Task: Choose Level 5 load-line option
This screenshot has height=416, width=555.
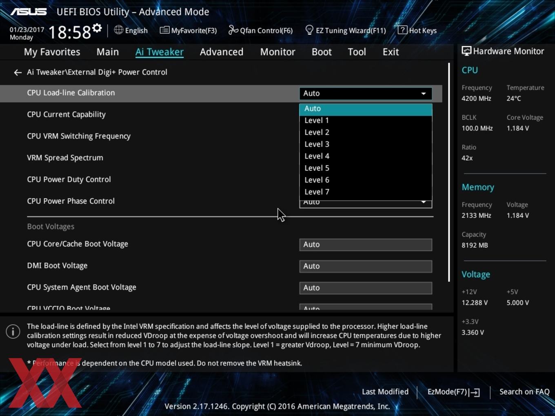Action: coord(366,168)
